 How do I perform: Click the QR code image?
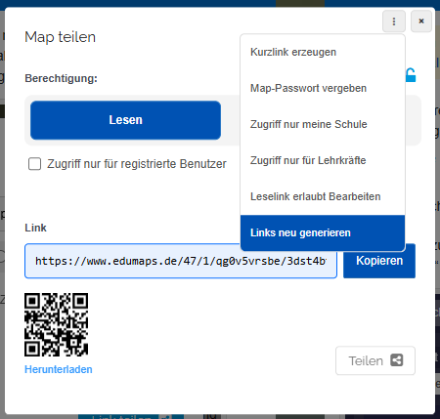pyautogui.click(x=56, y=324)
